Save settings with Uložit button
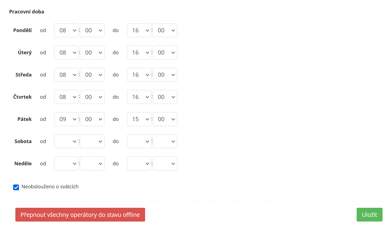Image resolution: width=391 pixels, height=230 pixels. point(370,215)
